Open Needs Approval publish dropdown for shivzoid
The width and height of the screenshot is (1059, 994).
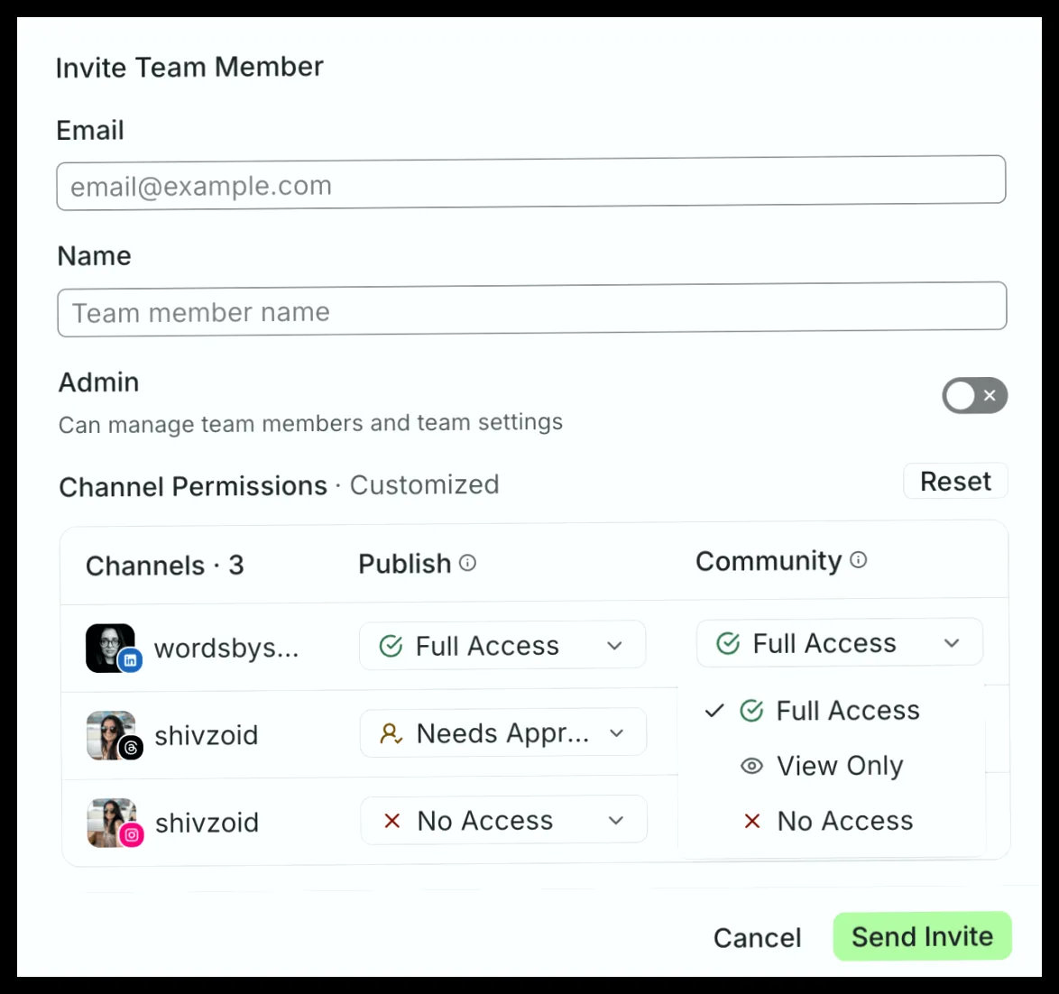pyautogui.click(x=503, y=732)
